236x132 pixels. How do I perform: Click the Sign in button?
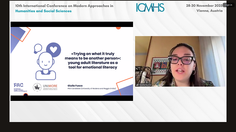click(x=229, y=5)
